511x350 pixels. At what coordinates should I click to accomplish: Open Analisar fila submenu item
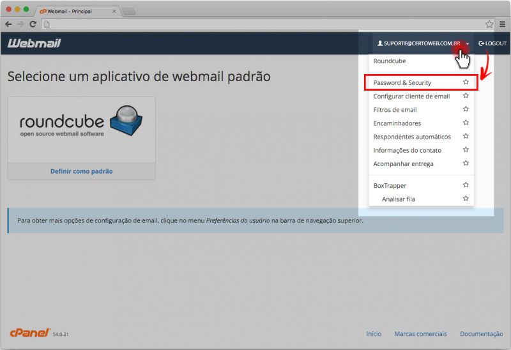[x=398, y=199]
